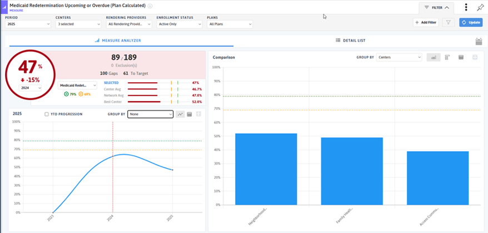This screenshot has width=488, height=233.
Task: Select the Measure Analyzer tab
Action: click(x=118, y=41)
